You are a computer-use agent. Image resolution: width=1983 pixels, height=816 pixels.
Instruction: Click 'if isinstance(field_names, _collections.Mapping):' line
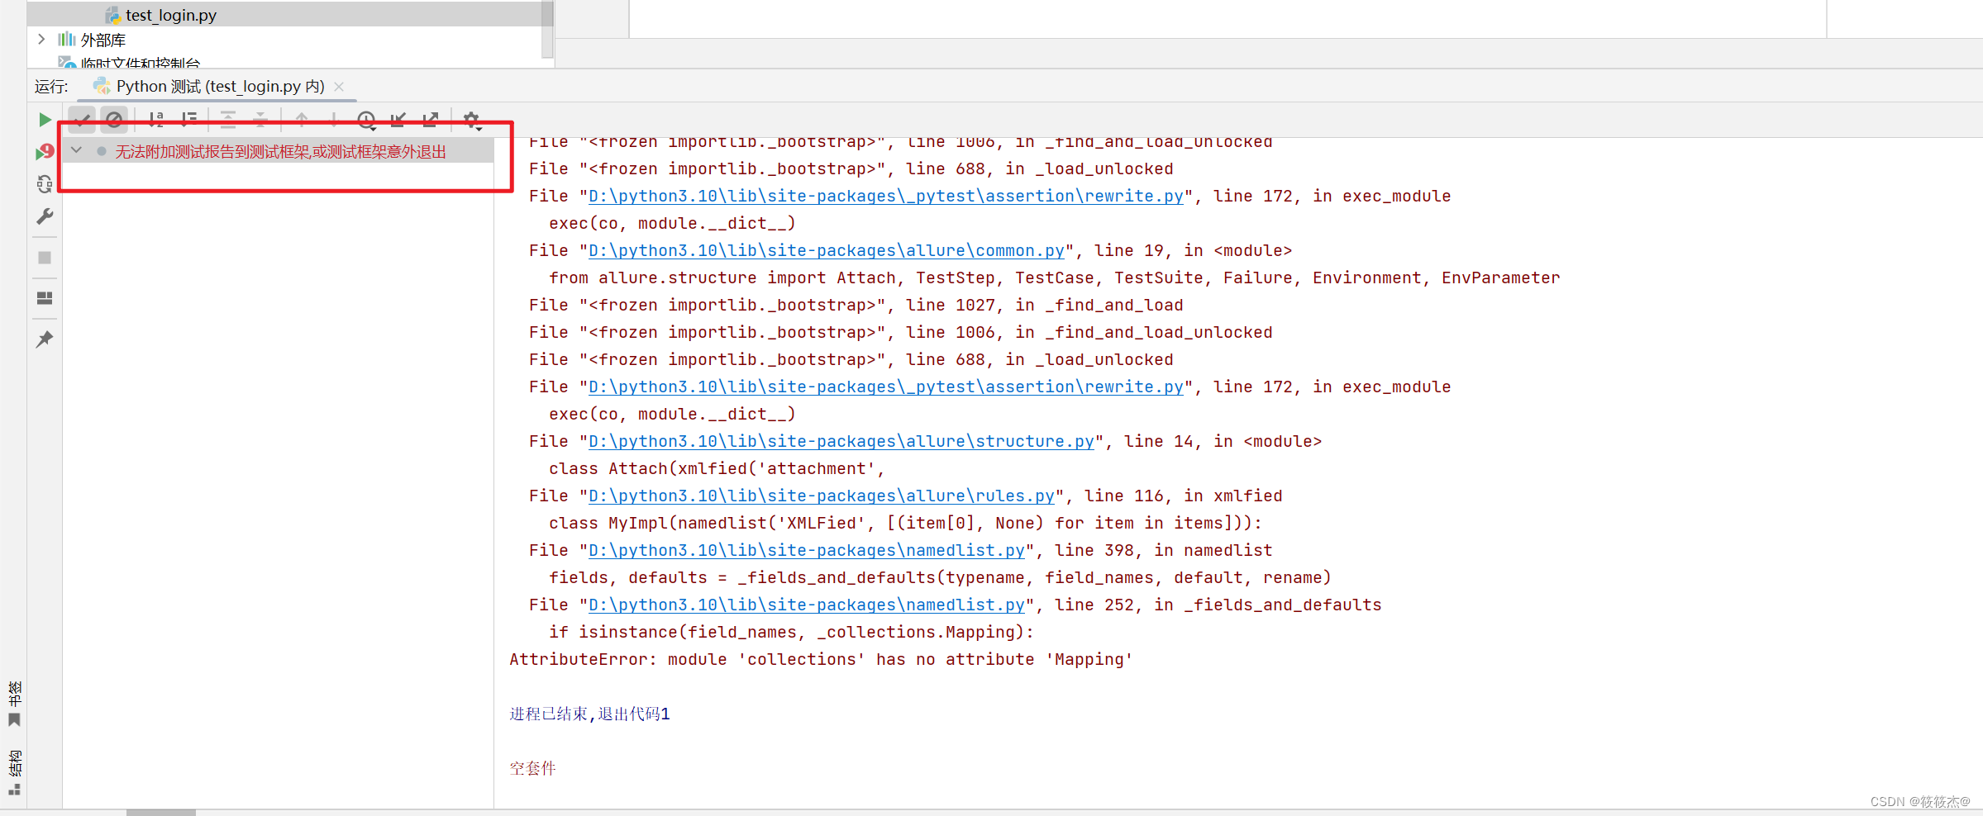tap(791, 633)
